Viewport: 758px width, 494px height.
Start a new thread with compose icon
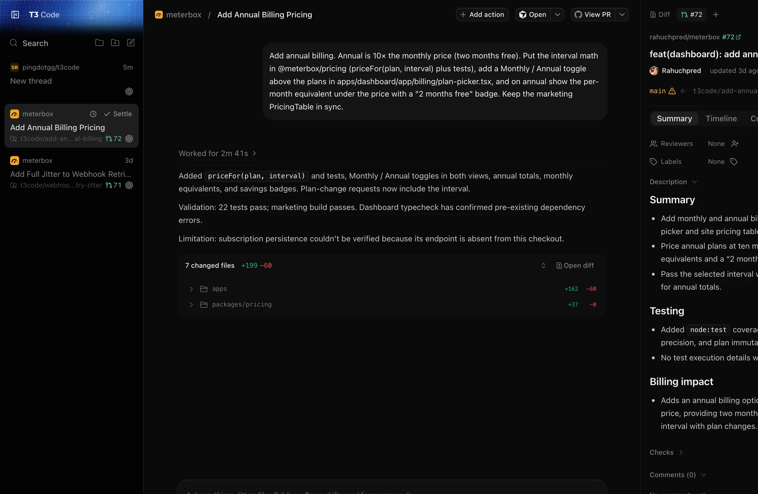click(131, 43)
